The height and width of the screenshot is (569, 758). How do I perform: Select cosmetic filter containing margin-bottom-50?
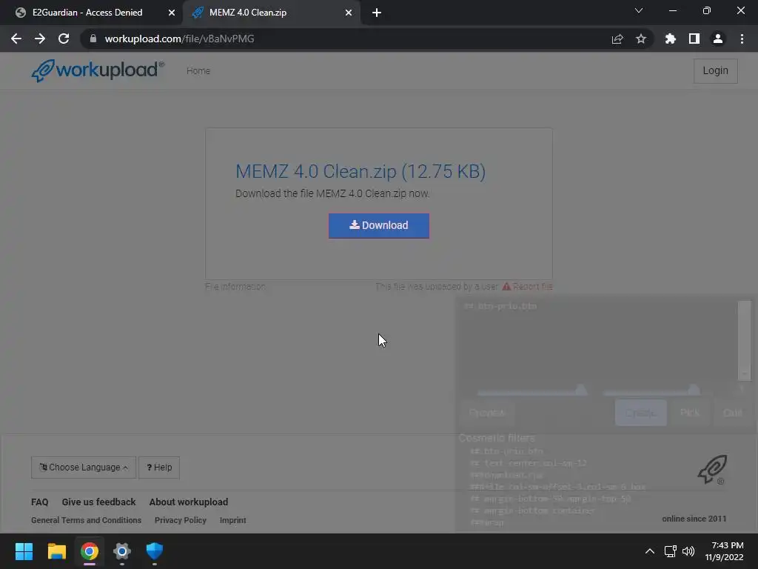coord(551,499)
